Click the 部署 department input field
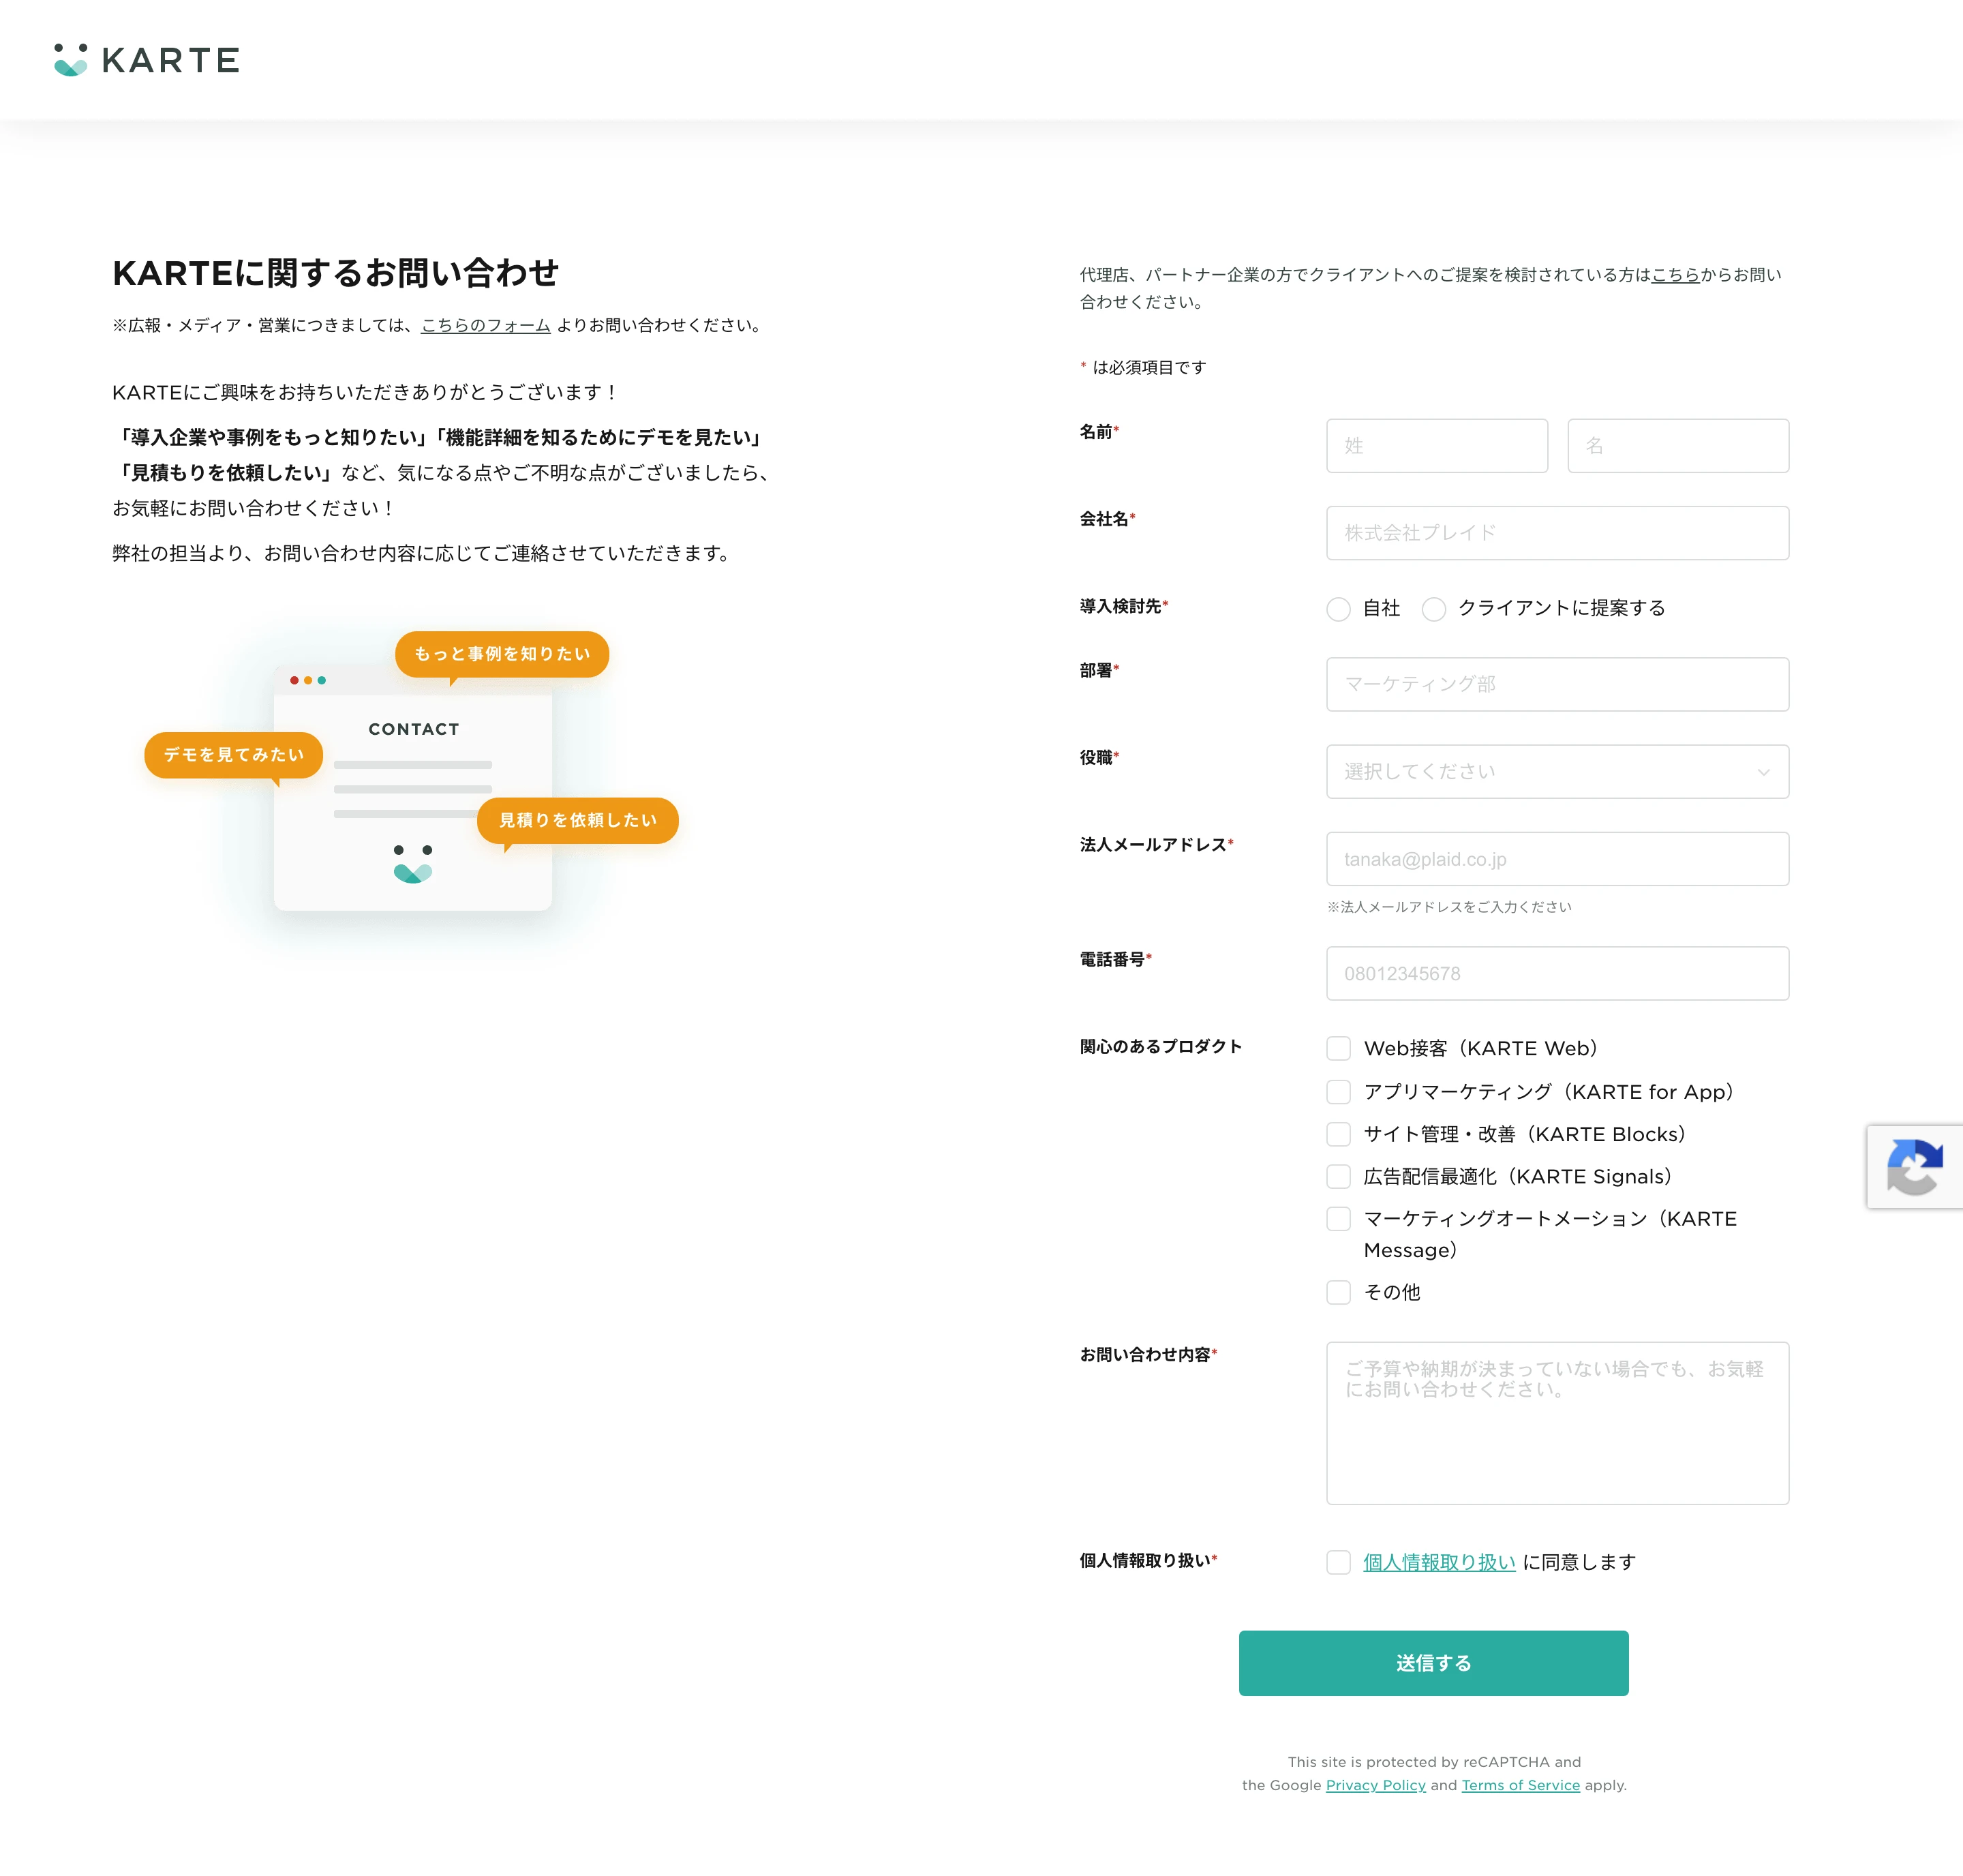The height and width of the screenshot is (1876, 1963). (x=1557, y=684)
